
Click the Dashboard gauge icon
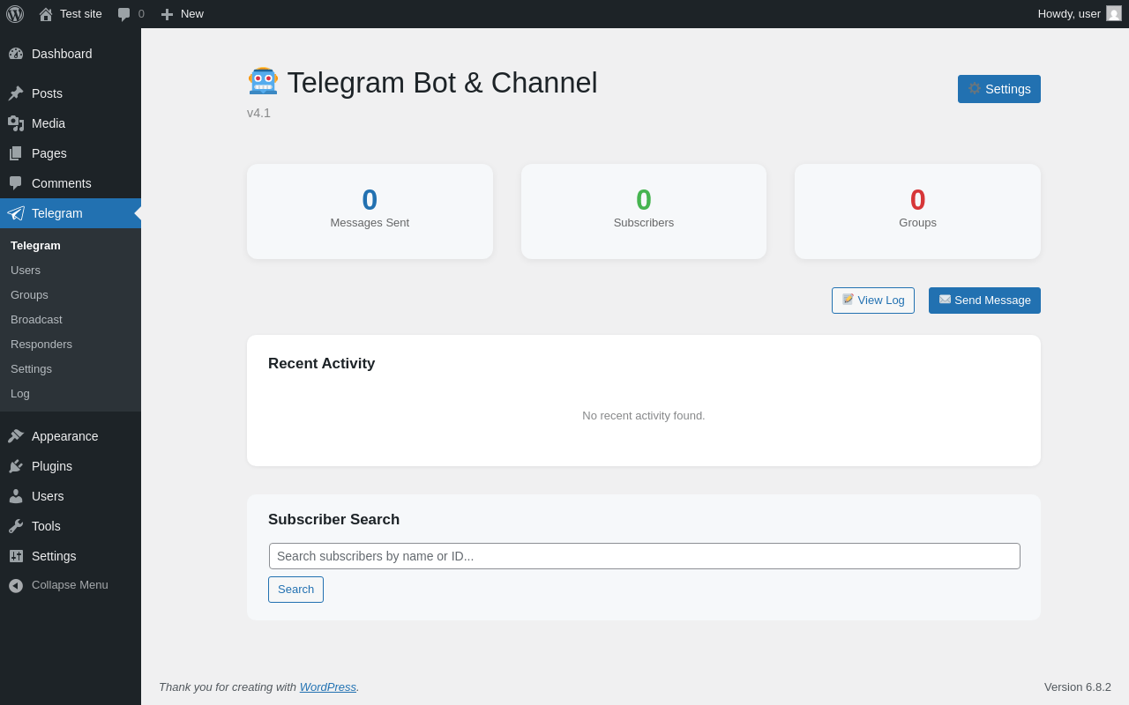[x=16, y=54]
